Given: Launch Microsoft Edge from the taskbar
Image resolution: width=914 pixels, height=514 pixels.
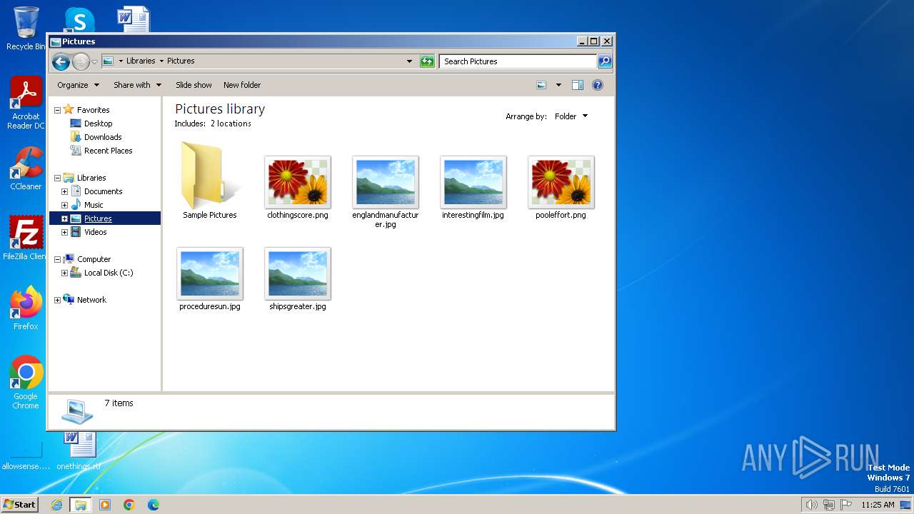Looking at the screenshot, I should pyautogui.click(x=154, y=505).
